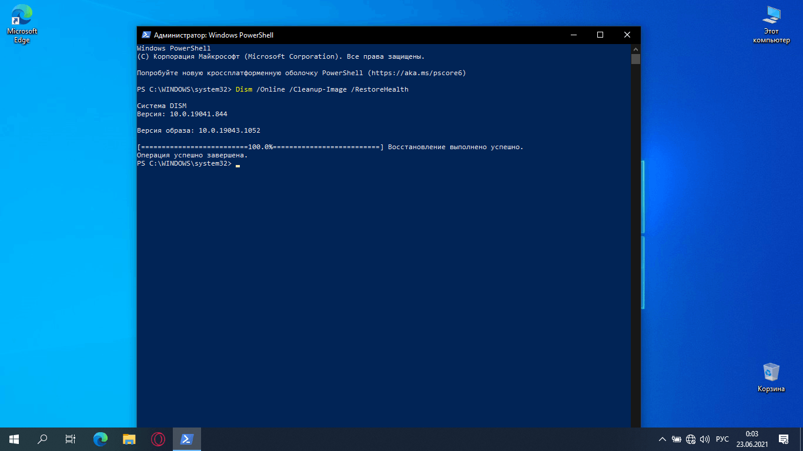This screenshot has width=803, height=451.
Task: Open Microsoft Edge desktop shortcut
Action: point(22,23)
